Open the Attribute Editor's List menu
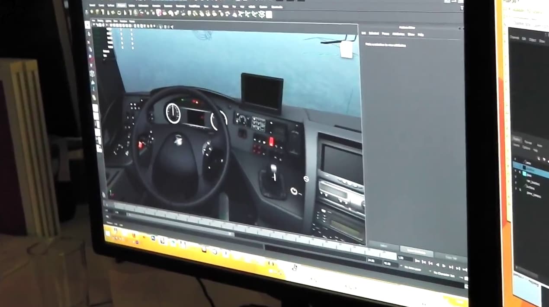Screen dimensions: 549x307 (363, 33)
